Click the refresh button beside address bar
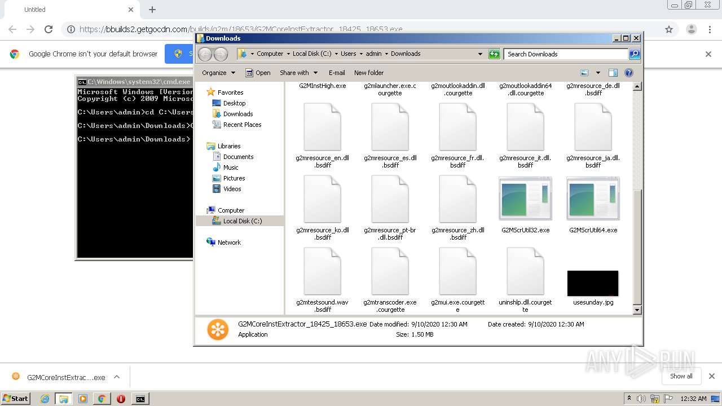Viewport: 722px width, 406px height. click(x=494, y=54)
